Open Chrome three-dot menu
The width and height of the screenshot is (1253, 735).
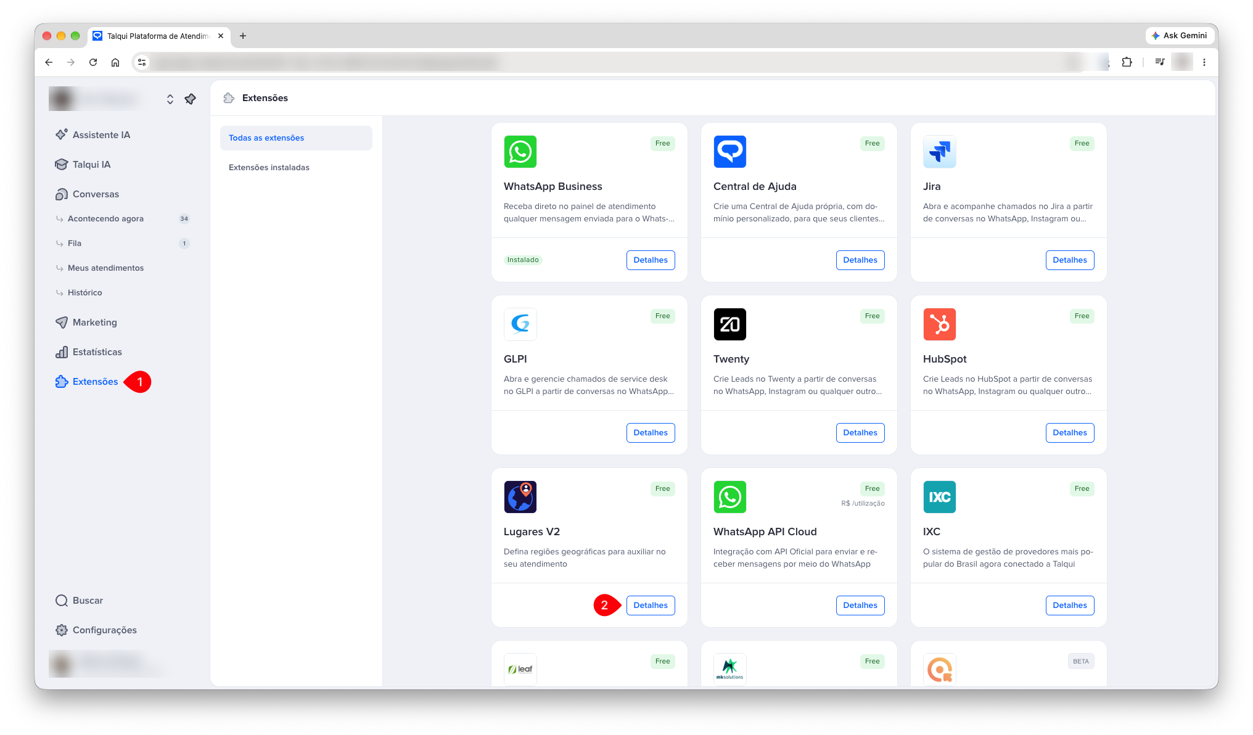(1204, 62)
